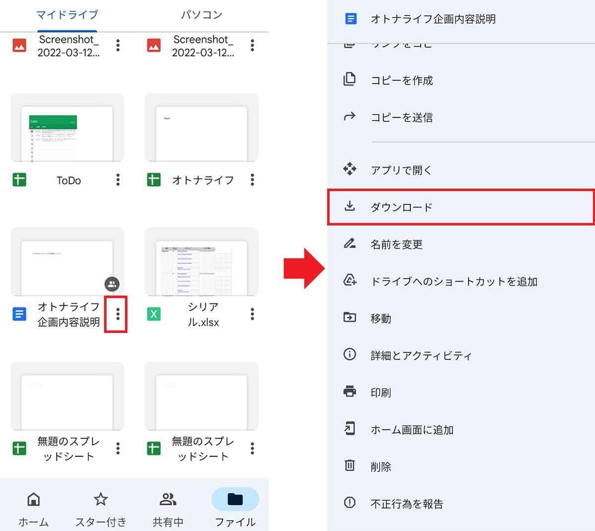
Task: Open more options for ToDo spreadsheet
Action: (118, 179)
